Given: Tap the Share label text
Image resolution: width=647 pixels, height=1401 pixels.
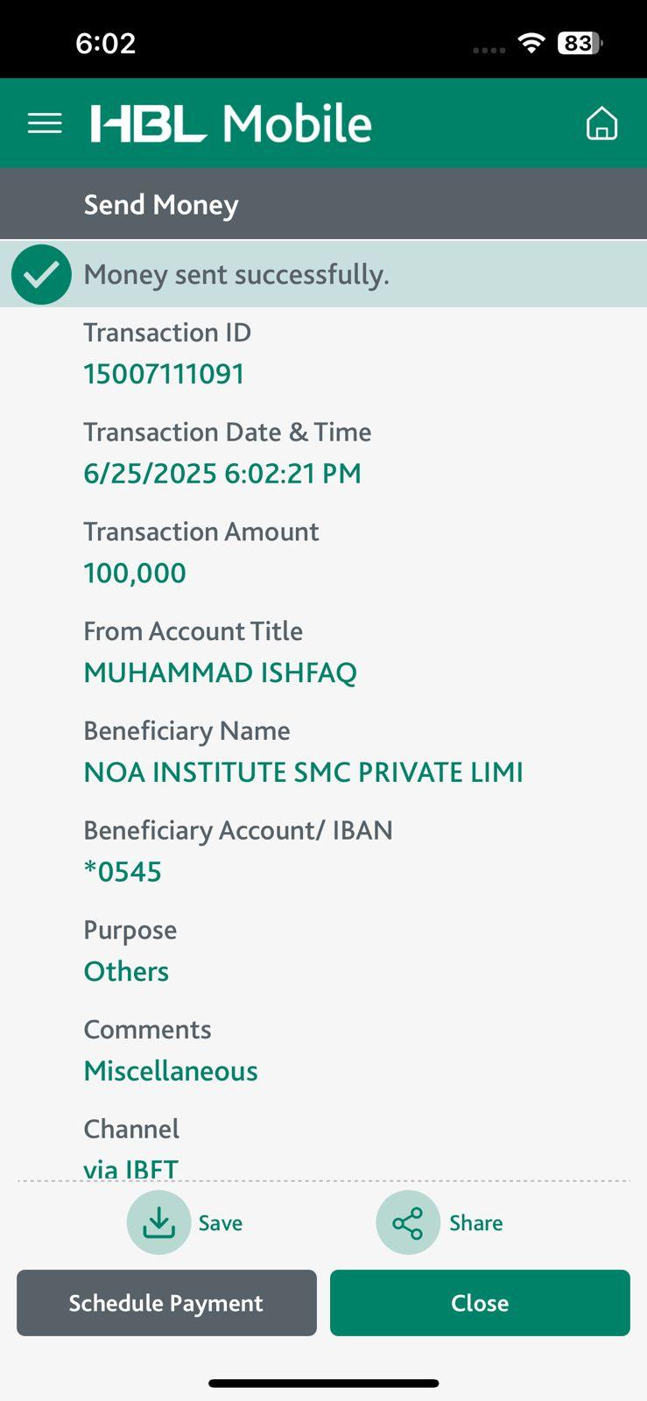Looking at the screenshot, I should tap(475, 1223).
